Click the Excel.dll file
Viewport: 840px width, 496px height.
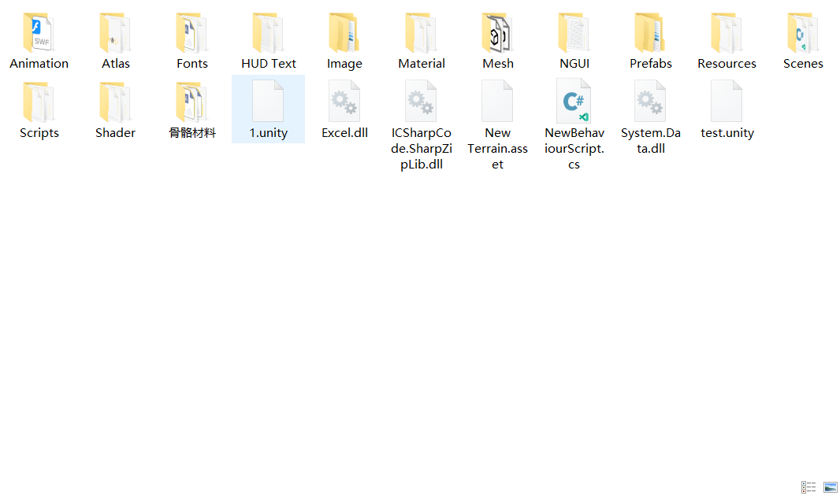344,103
